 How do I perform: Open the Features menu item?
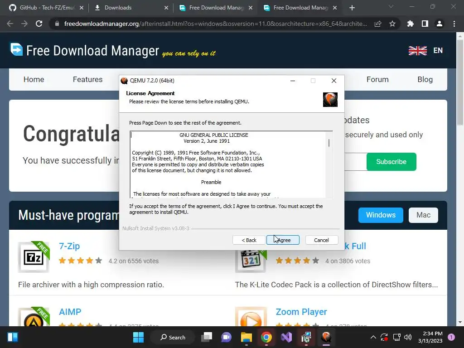[87, 79]
